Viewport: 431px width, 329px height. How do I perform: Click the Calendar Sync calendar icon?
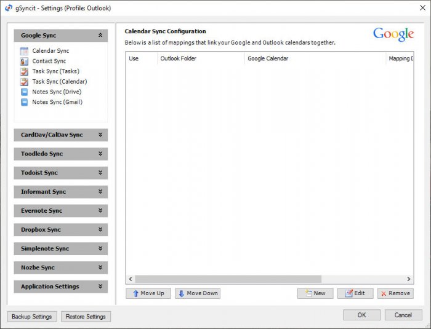(x=24, y=51)
